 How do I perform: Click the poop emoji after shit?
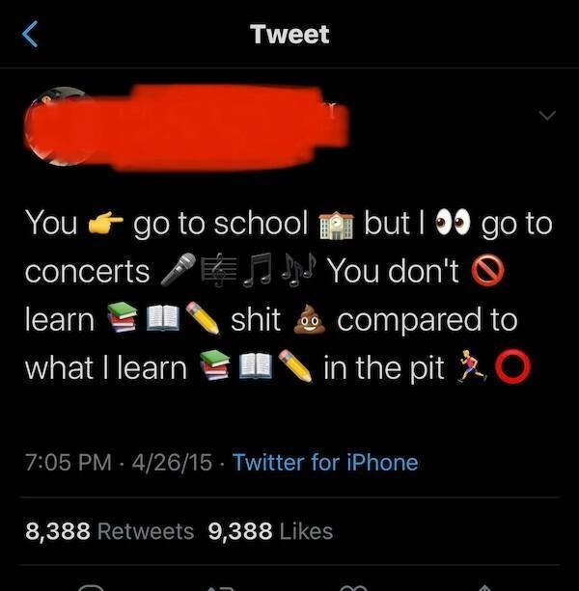coord(310,319)
